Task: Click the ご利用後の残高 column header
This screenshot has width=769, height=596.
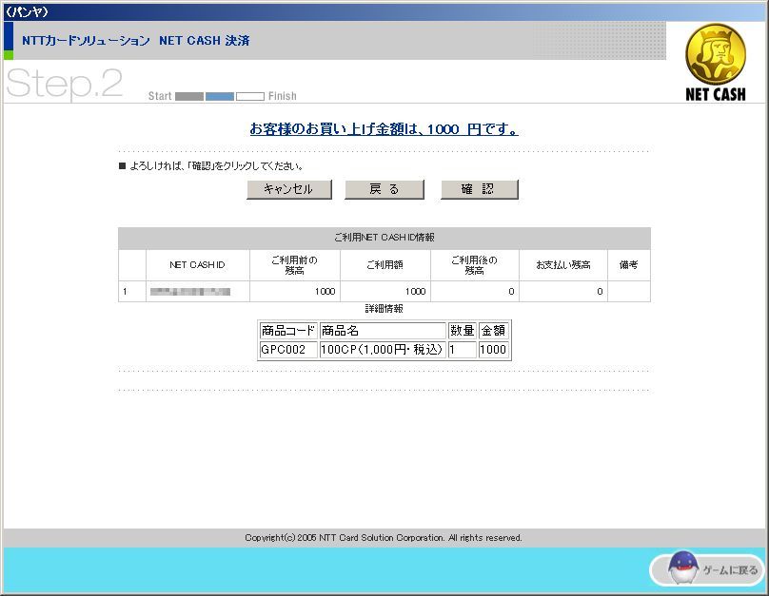Action: [474, 265]
